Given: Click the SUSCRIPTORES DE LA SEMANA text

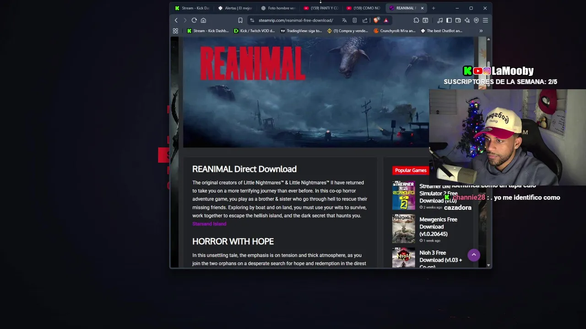Looking at the screenshot, I should click(x=500, y=82).
